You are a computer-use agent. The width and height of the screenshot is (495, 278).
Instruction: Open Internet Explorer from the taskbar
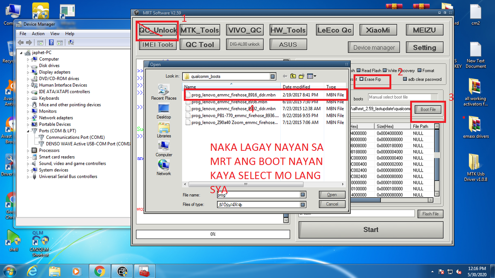point(32,271)
